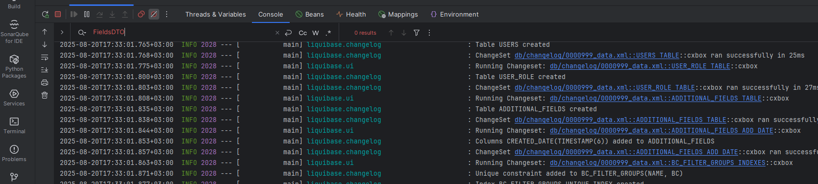Click 'Table ADDITIONAL_FIELDS created' log text

click(536, 109)
